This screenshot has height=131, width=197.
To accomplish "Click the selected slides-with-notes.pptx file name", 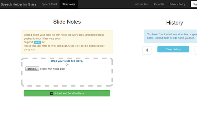I will (x=53, y=69).
